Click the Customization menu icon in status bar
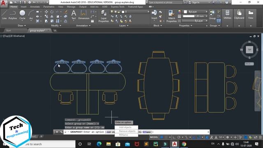 click(260, 137)
